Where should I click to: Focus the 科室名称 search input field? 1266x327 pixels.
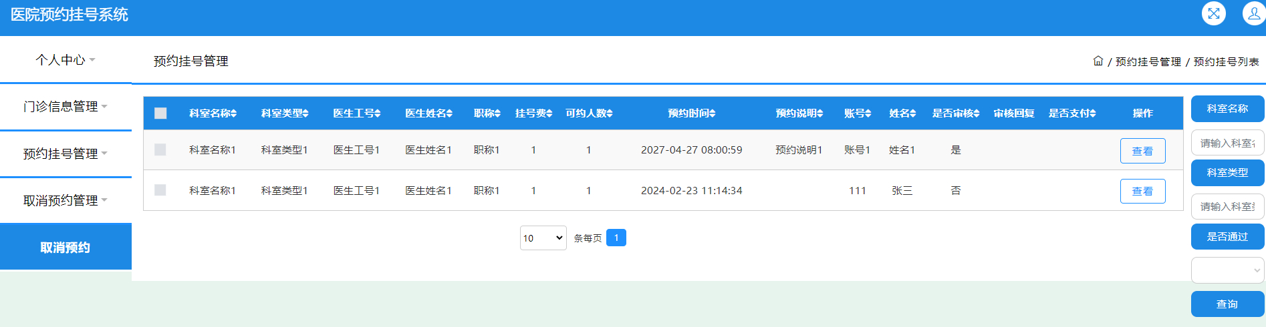coord(1227,143)
